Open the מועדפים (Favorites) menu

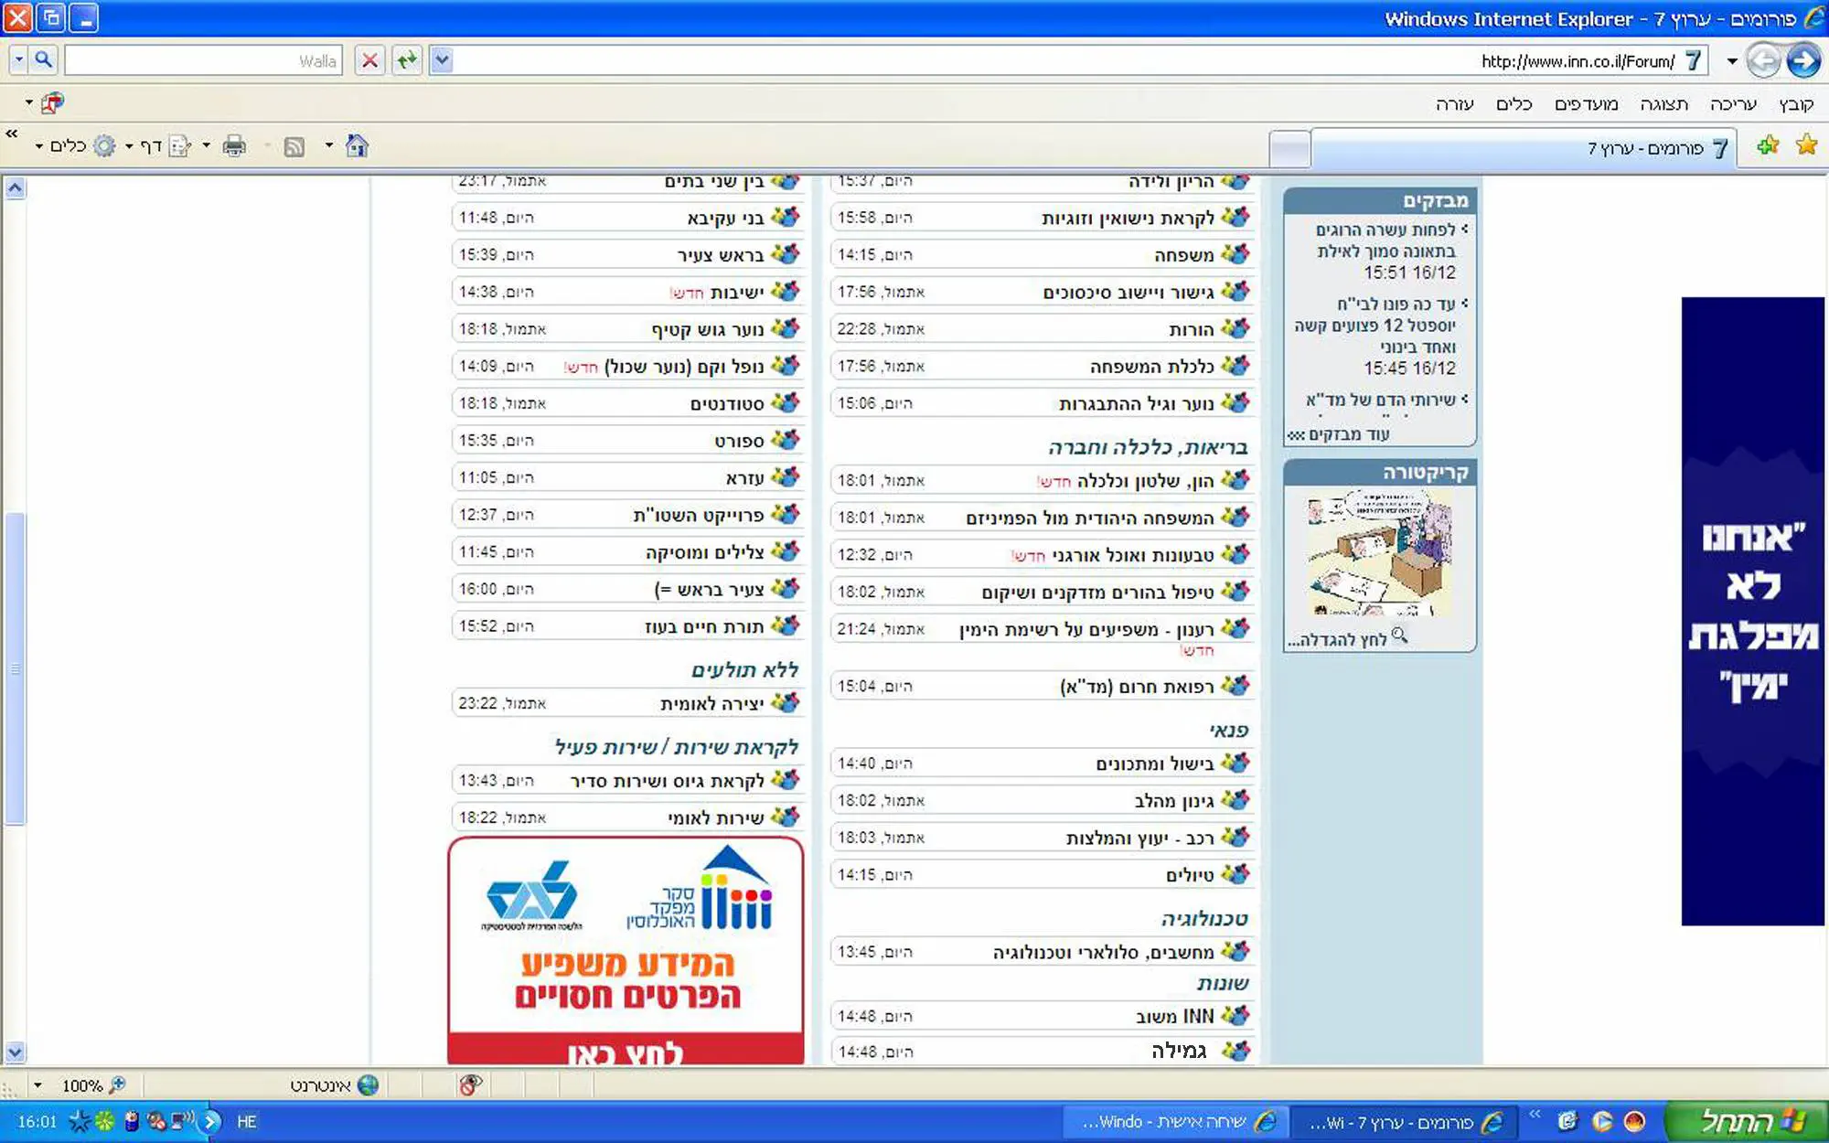[x=1586, y=104]
